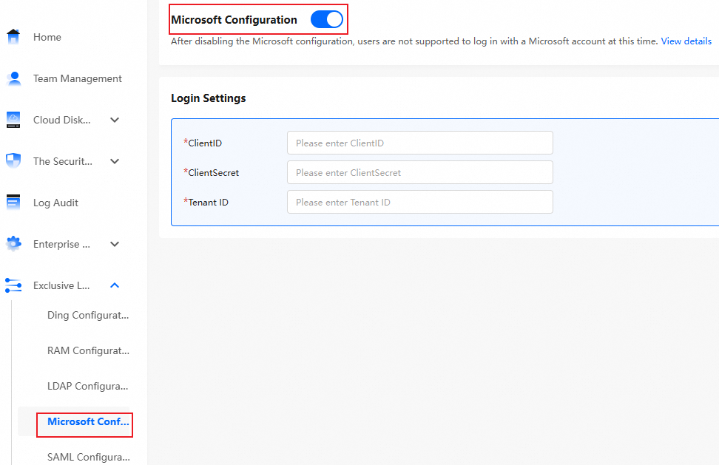Expand the Cloud Disk submenu chevron
719x465 pixels.
[115, 120]
